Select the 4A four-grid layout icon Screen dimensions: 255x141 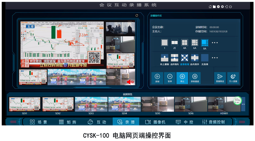click(185, 42)
